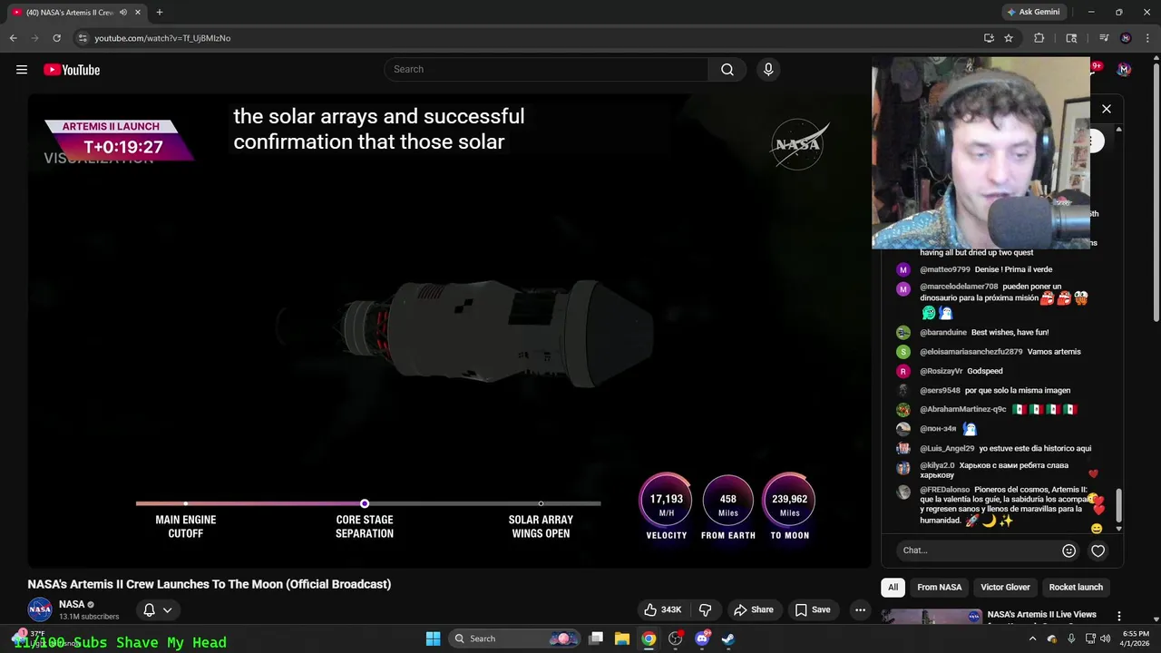Open the YouTube guide hamburger menu
This screenshot has width=1161, height=653.
[x=22, y=70]
